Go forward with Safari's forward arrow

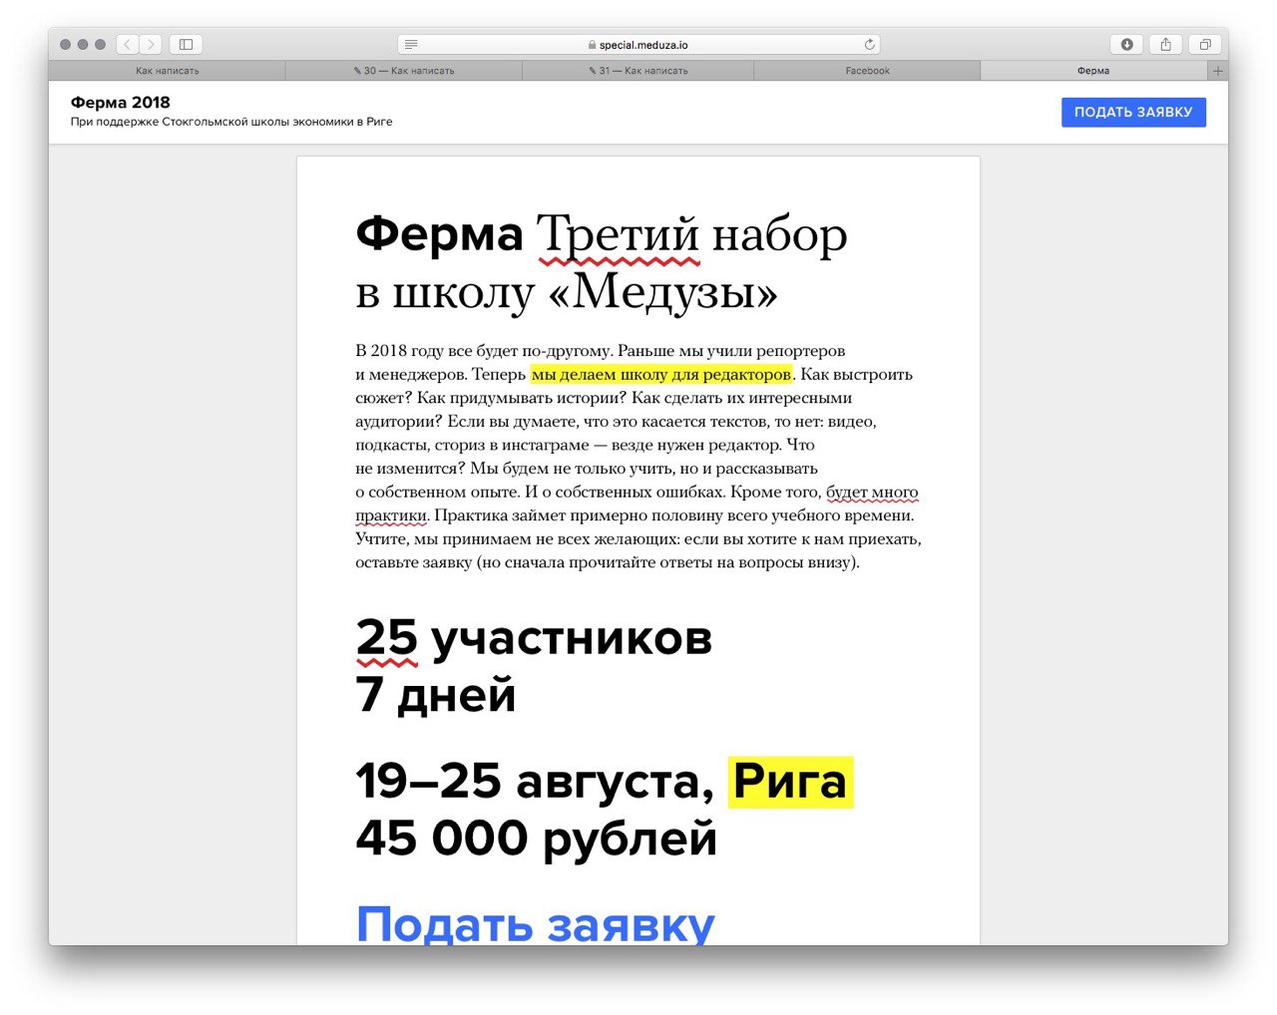151,44
